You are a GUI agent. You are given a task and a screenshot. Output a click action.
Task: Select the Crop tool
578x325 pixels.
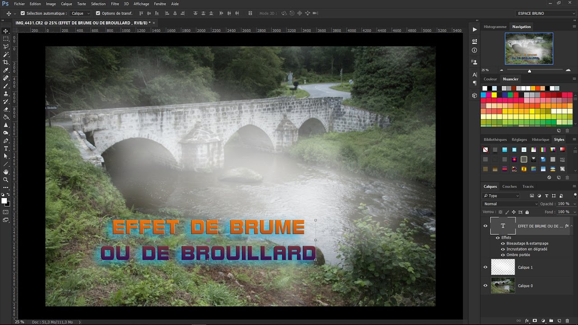[6, 62]
